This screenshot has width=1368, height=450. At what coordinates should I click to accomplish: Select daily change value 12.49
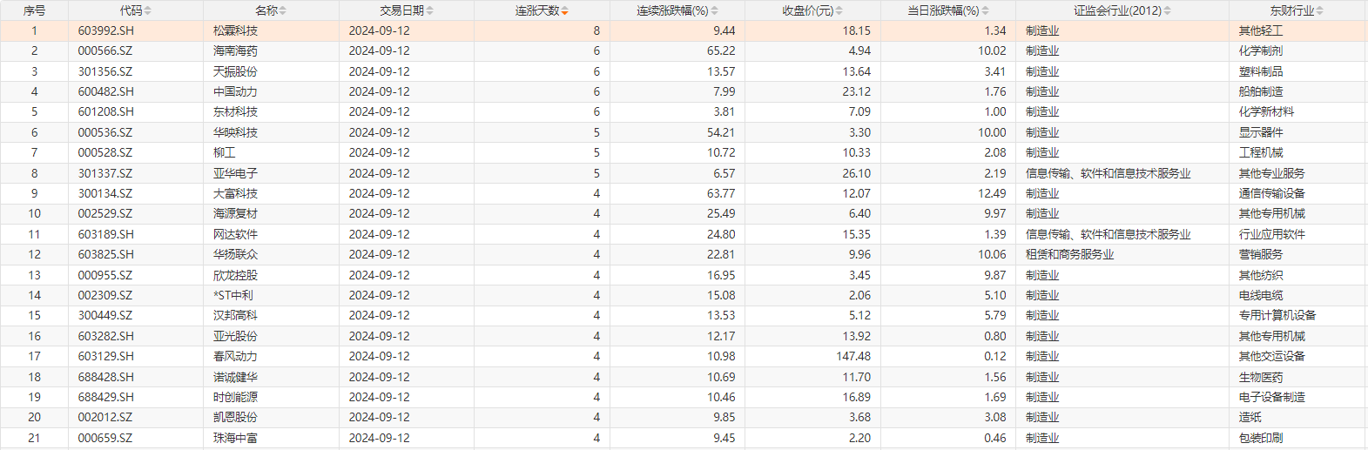[x=992, y=193]
